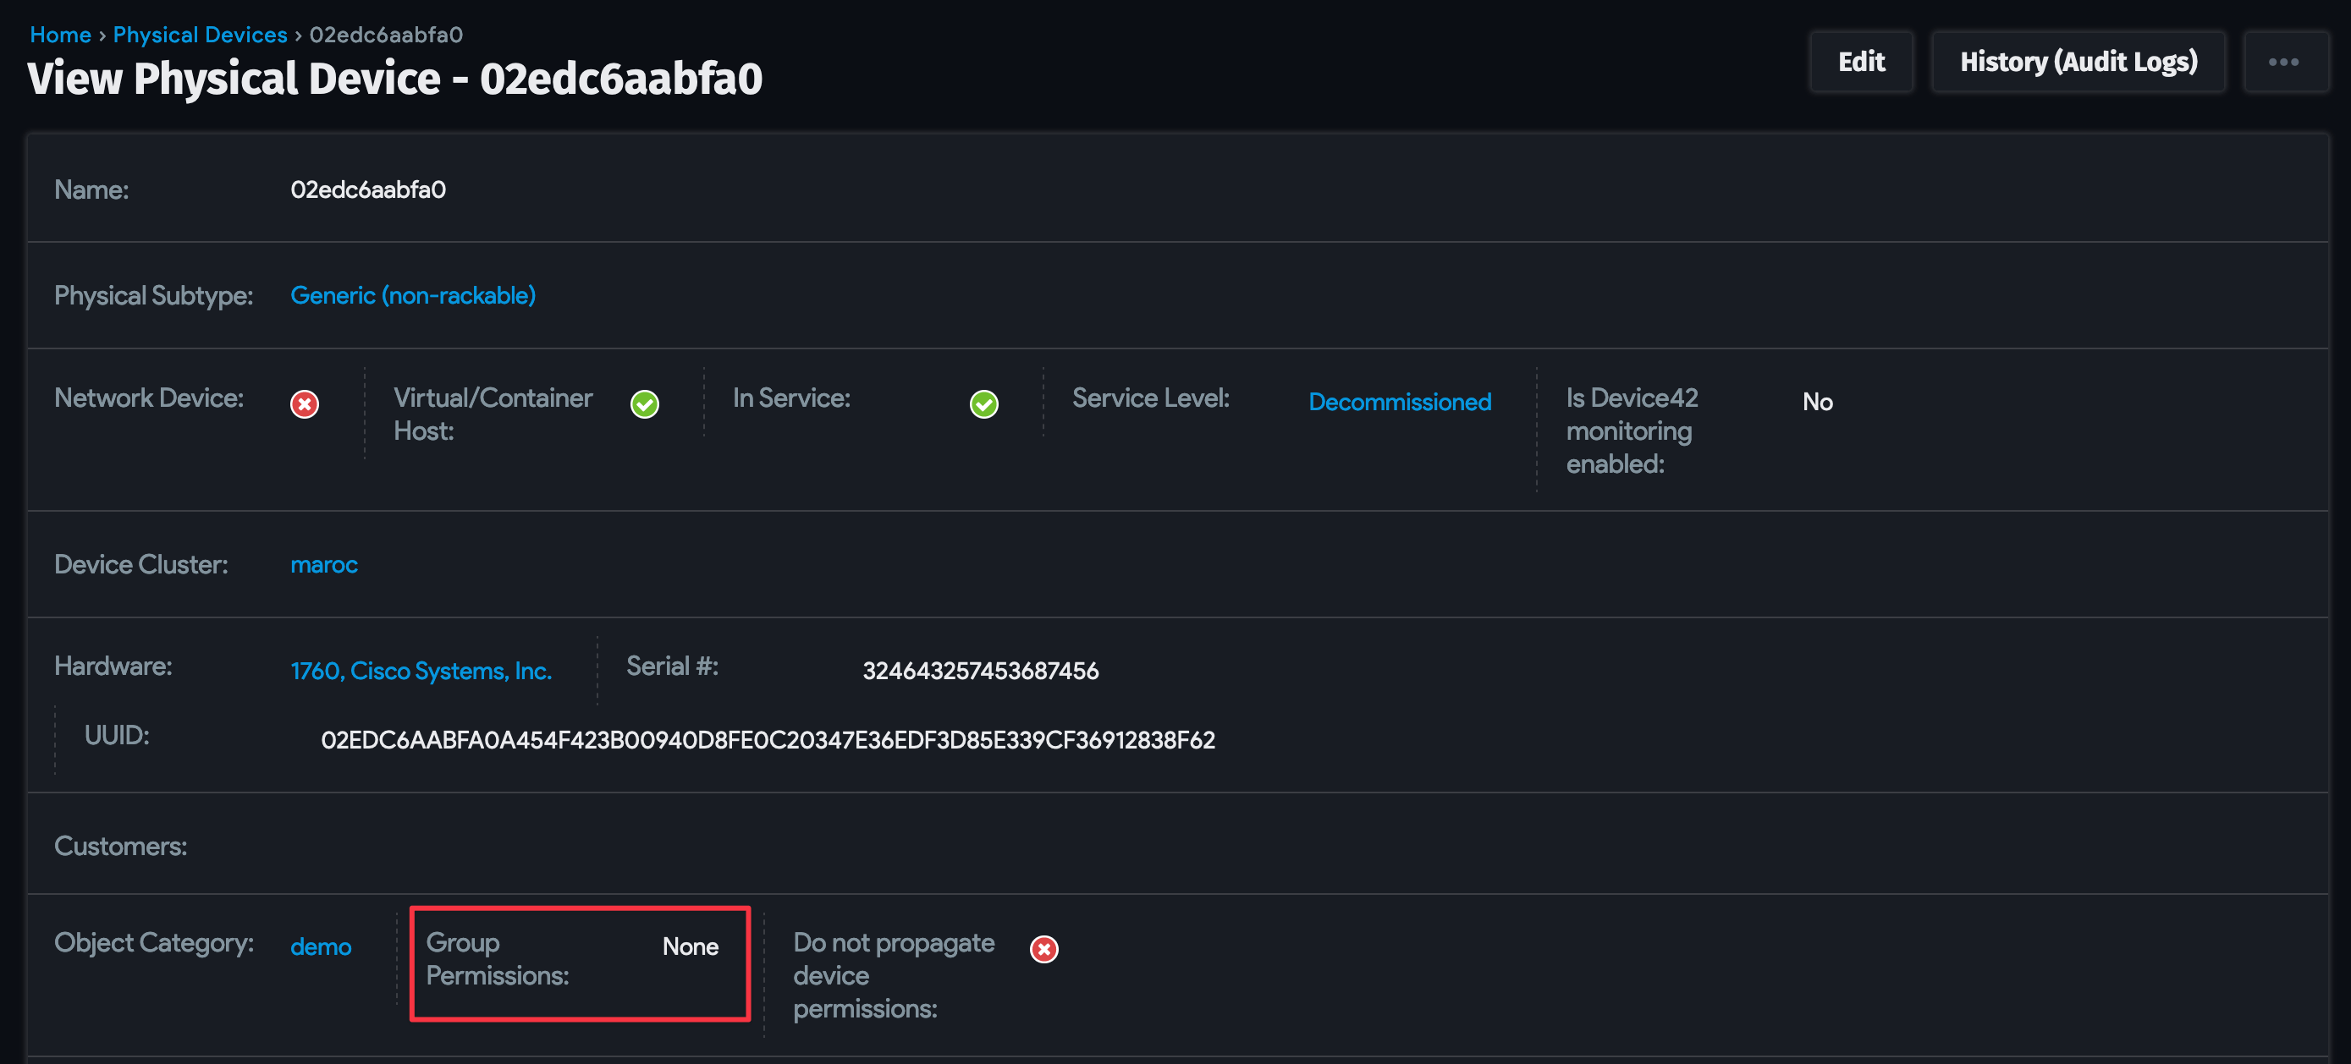Go to Home breadcrumb
This screenshot has width=2351, height=1064.
[x=60, y=35]
